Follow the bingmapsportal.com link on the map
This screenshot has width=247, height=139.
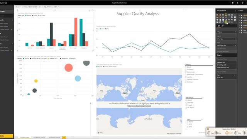[139, 106]
